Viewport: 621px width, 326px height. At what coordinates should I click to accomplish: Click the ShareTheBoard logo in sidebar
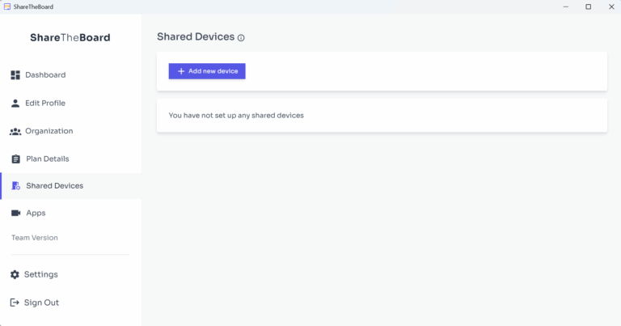[70, 38]
